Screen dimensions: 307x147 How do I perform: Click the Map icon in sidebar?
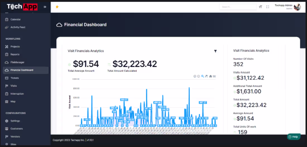click(x=7, y=101)
